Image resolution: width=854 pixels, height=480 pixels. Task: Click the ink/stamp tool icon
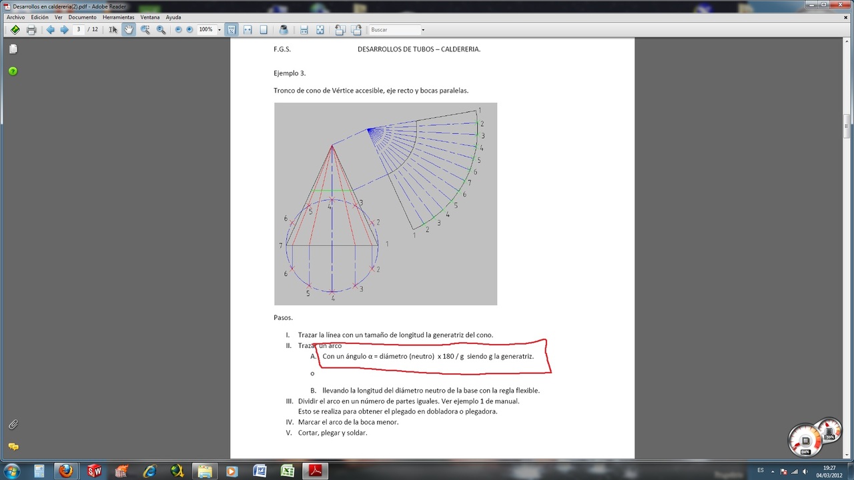tap(284, 29)
